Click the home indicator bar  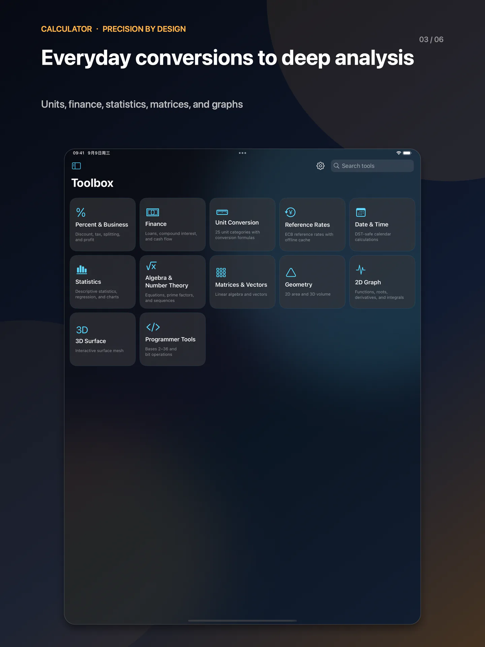[243, 620]
